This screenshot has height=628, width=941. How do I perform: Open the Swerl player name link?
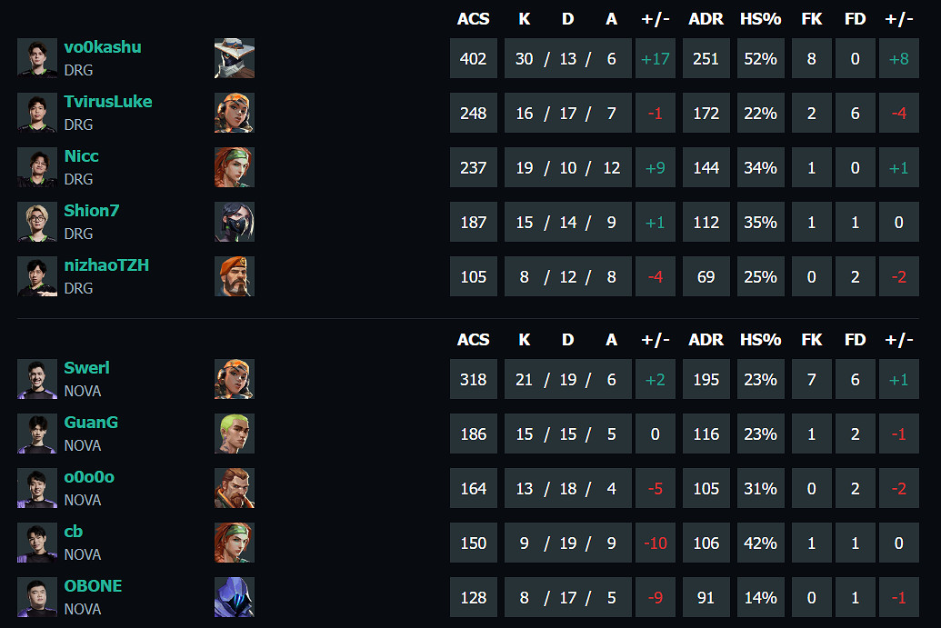(x=86, y=368)
